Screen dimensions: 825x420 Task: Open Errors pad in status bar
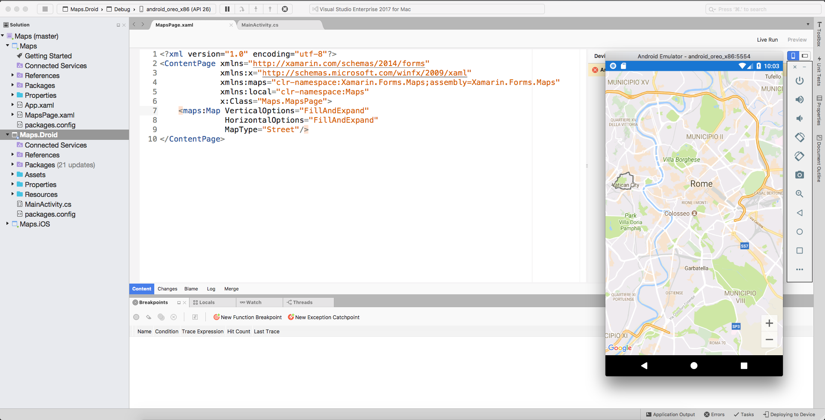point(714,414)
